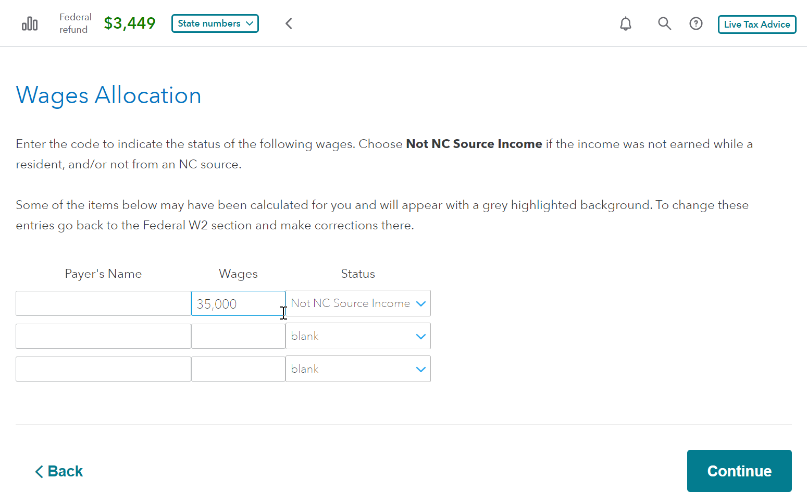Open second row blank status dropdown
The width and height of the screenshot is (807, 503).
tap(358, 336)
